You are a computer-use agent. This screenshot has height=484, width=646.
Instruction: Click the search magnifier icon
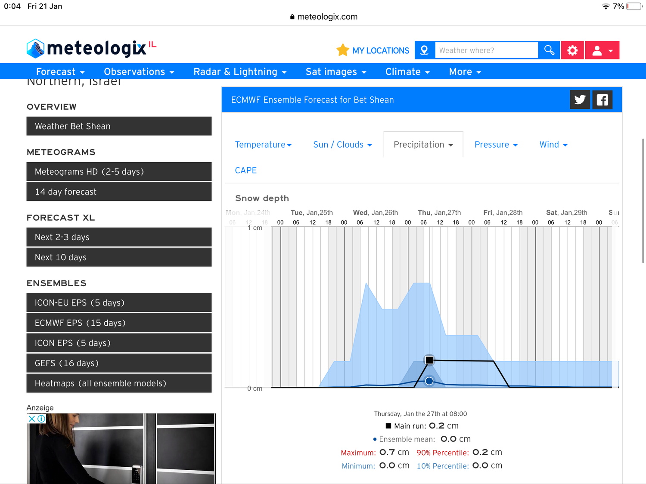coord(549,50)
